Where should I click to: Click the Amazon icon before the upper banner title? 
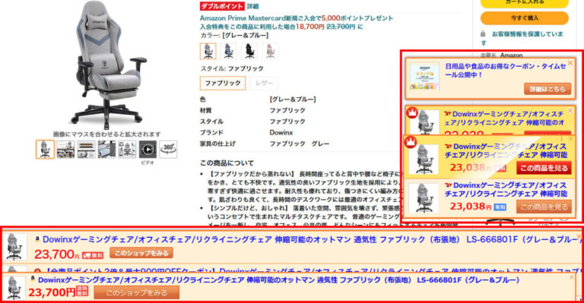tap(37, 239)
